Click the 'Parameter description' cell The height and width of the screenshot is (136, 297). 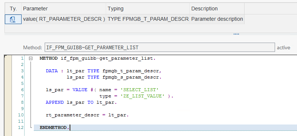[217, 19]
